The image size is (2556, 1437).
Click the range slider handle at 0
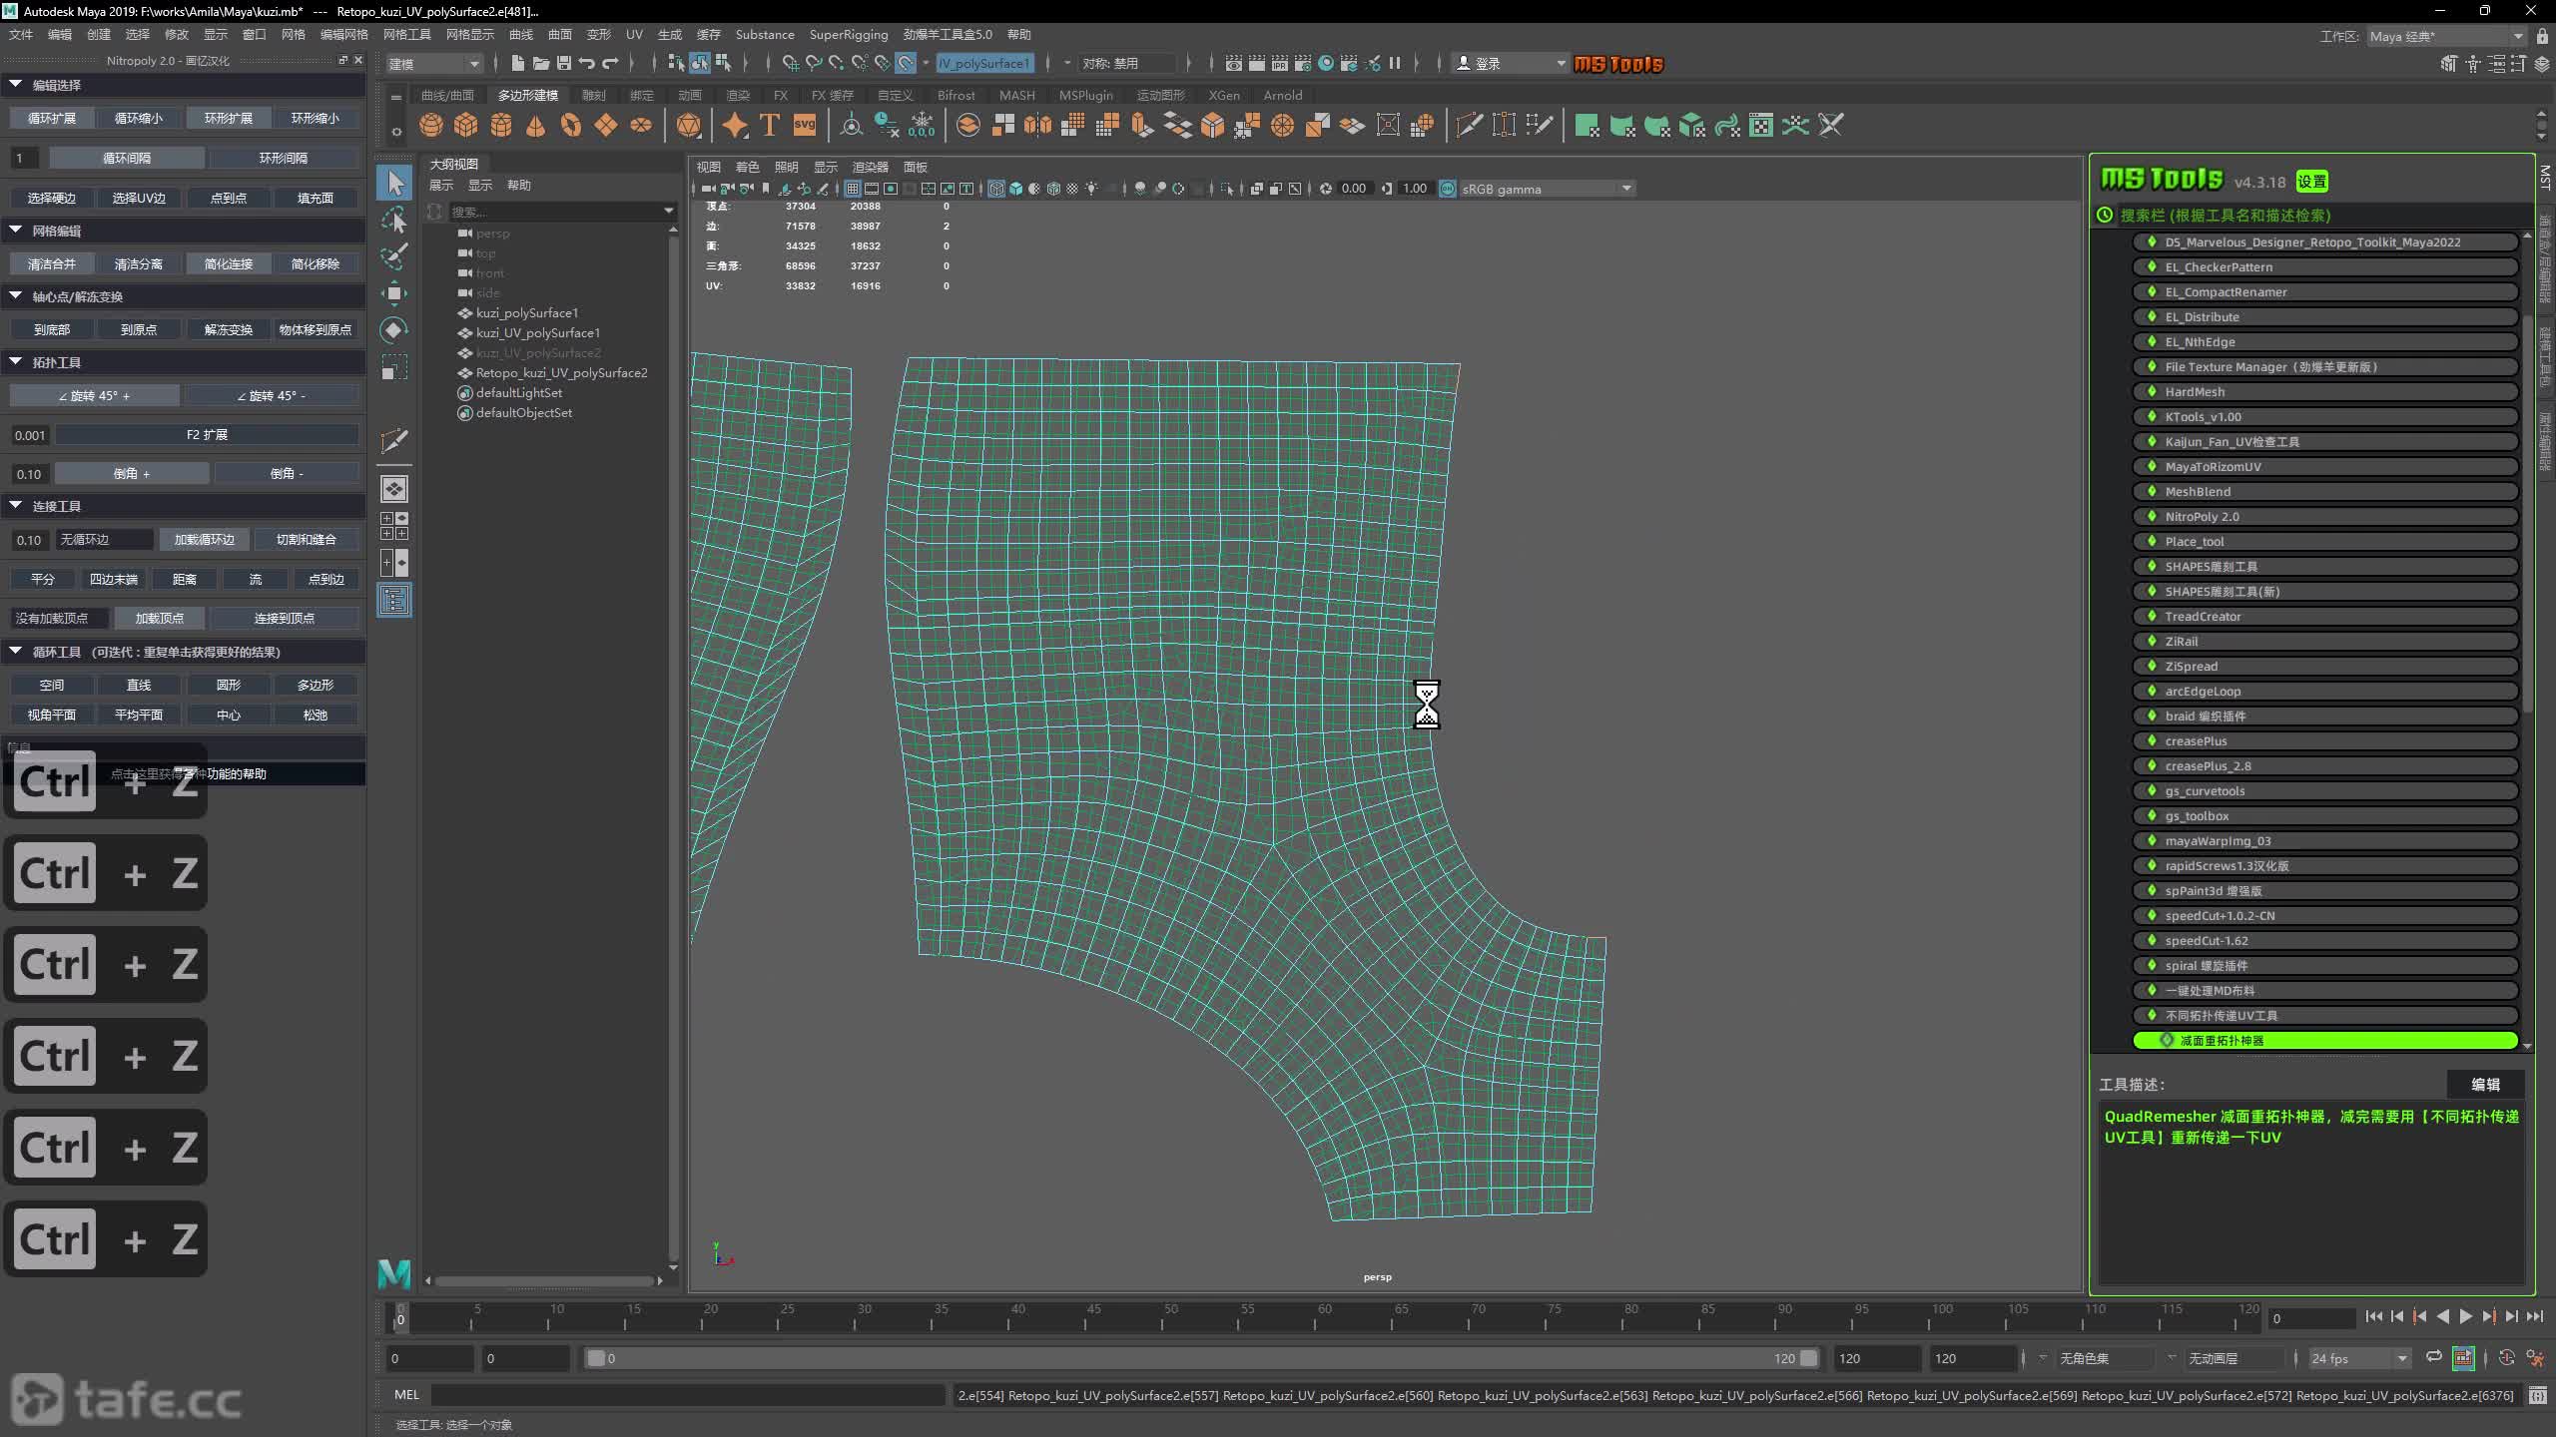(x=596, y=1358)
